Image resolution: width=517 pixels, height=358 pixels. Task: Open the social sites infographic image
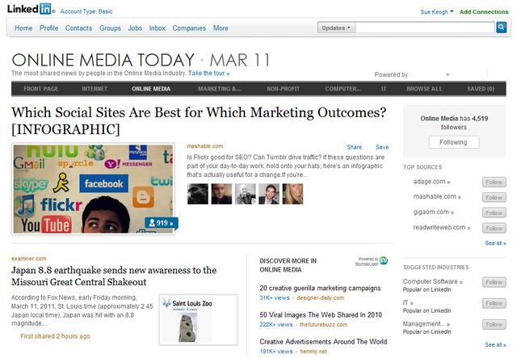93,189
